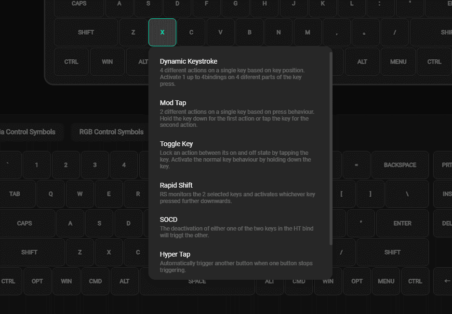Select the left SHIFT key on upper keyboard
Screen dimensions: 452x314
tap(86, 32)
